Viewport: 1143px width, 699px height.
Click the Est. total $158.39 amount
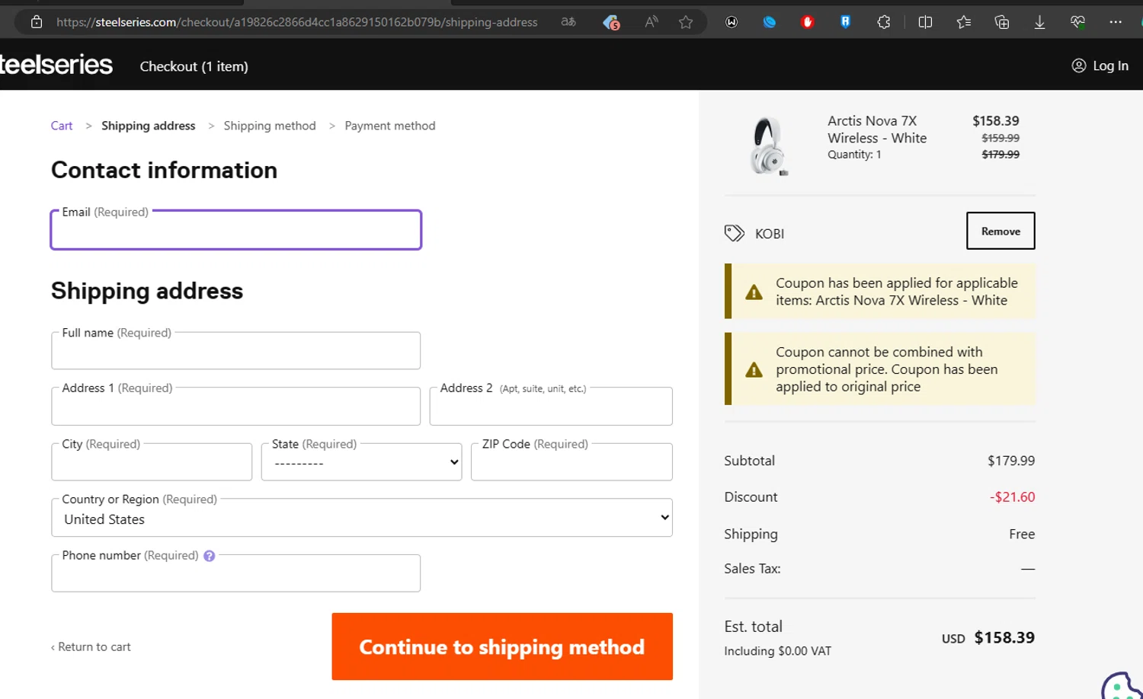click(1004, 637)
